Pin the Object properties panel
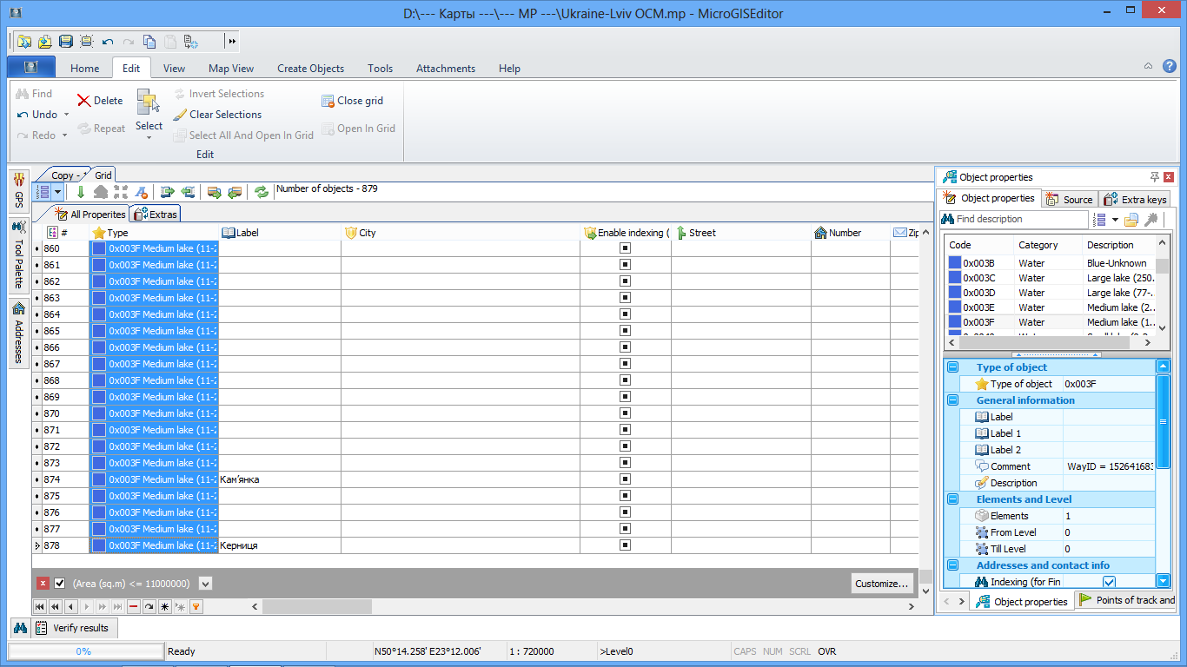This screenshot has width=1187, height=667. click(1155, 177)
